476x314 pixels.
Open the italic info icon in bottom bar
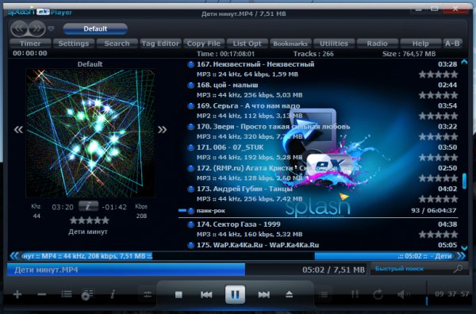(x=113, y=294)
